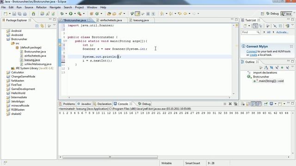Screen dimensions: 296x166
Task: Switch to the loesung.java editor tab
Action: pos(141,20)
